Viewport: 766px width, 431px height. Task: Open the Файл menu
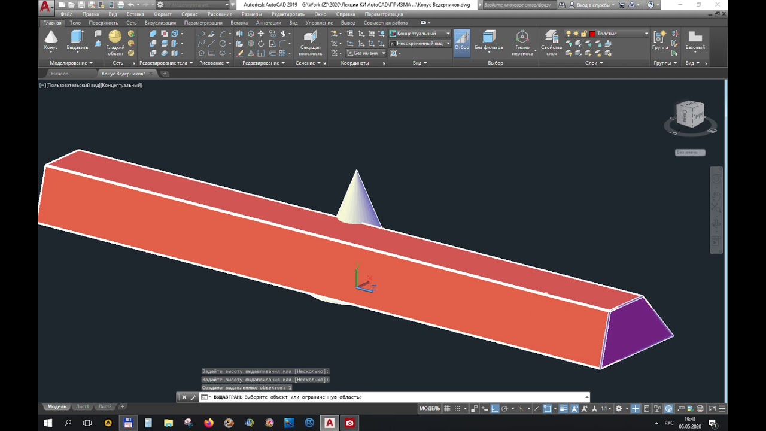66,14
